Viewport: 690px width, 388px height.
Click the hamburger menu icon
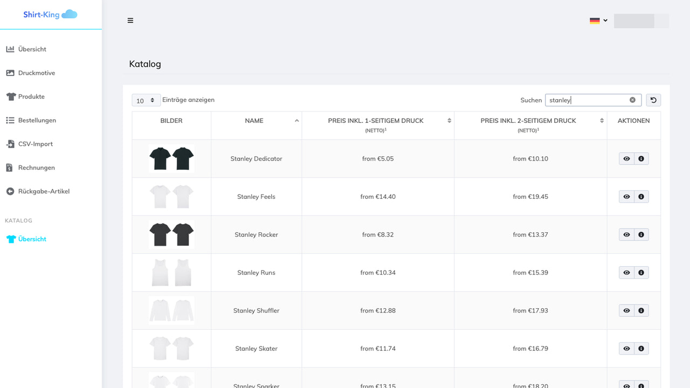pyautogui.click(x=130, y=20)
